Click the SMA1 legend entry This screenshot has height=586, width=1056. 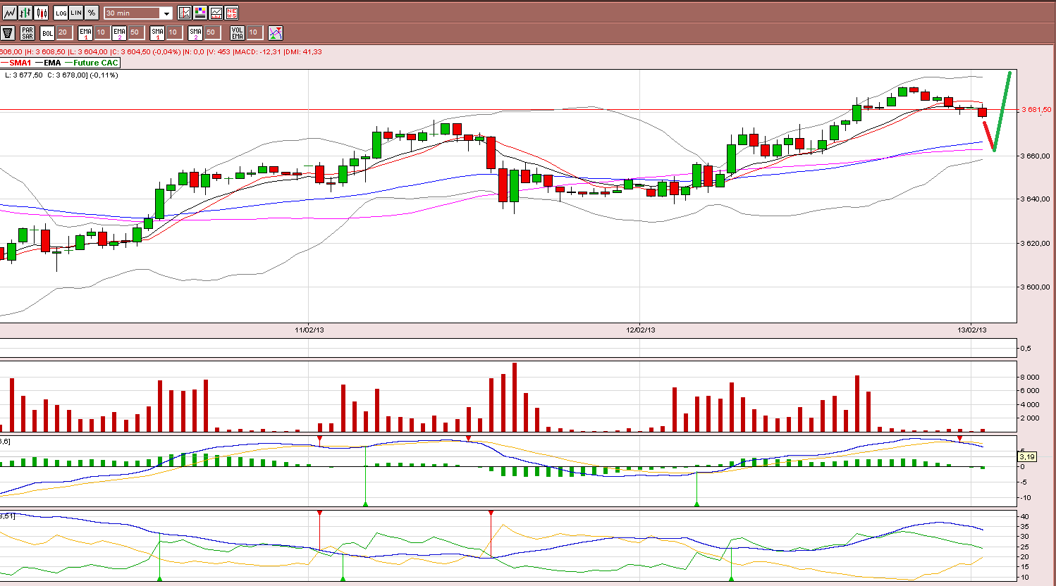[x=17, y=63]
